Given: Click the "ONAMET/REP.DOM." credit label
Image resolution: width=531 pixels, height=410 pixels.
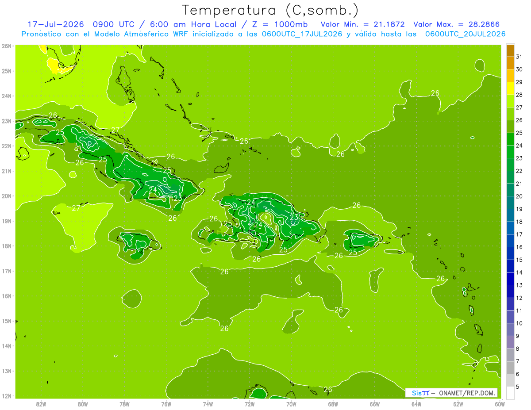Looking at the screenshot, I should (x=466, y=393).
